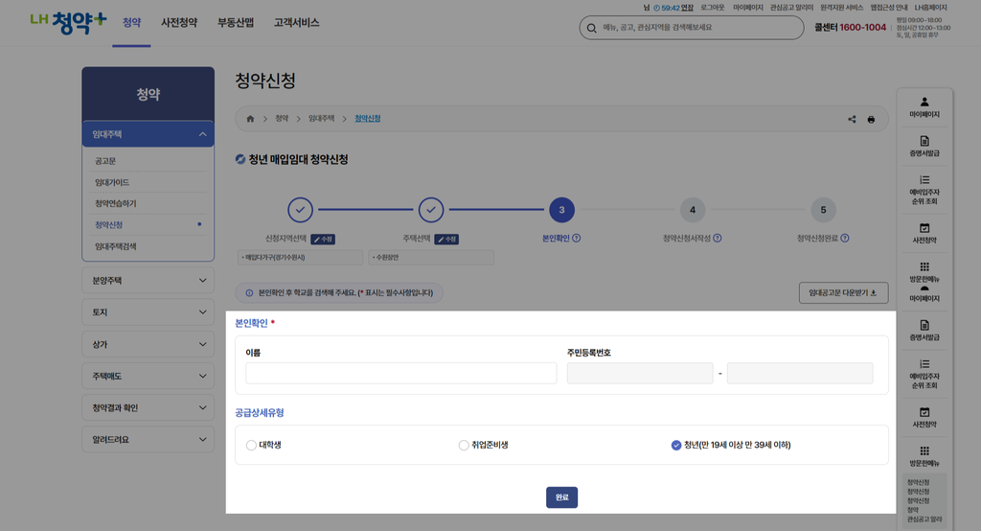Go to home via breadcrumb house icon

point(250,119)
